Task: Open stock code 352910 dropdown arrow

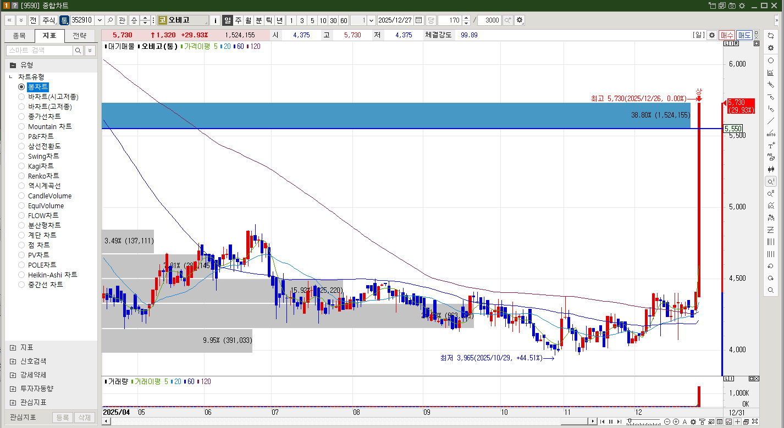Action: [x=99, y=20]
